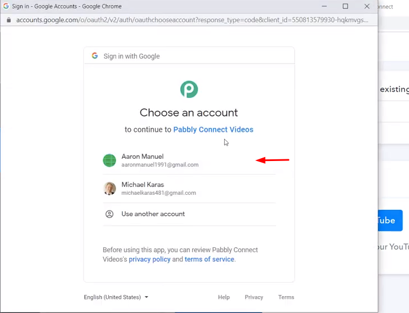409x313 pixels.
Task: Click the Use another account person icon
Action: [109, 214]
